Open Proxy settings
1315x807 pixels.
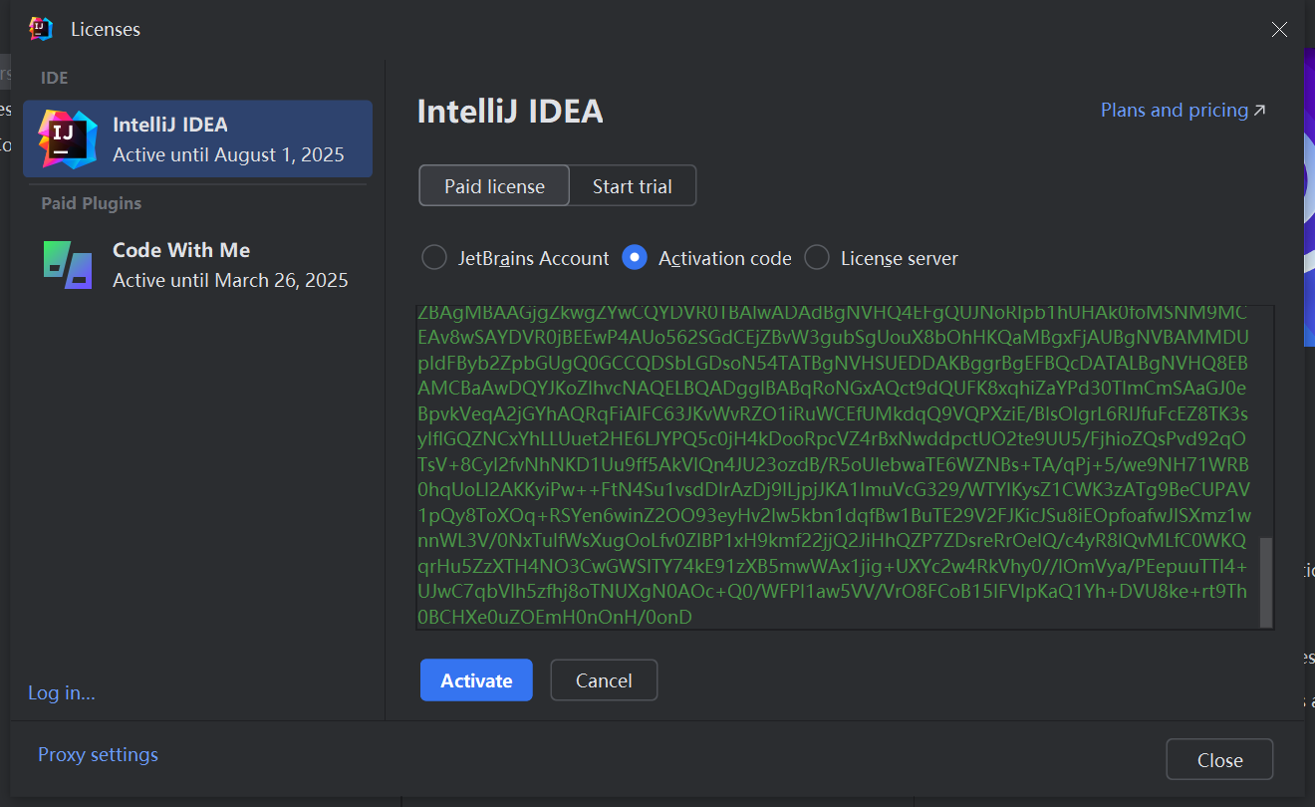[98, 754]
